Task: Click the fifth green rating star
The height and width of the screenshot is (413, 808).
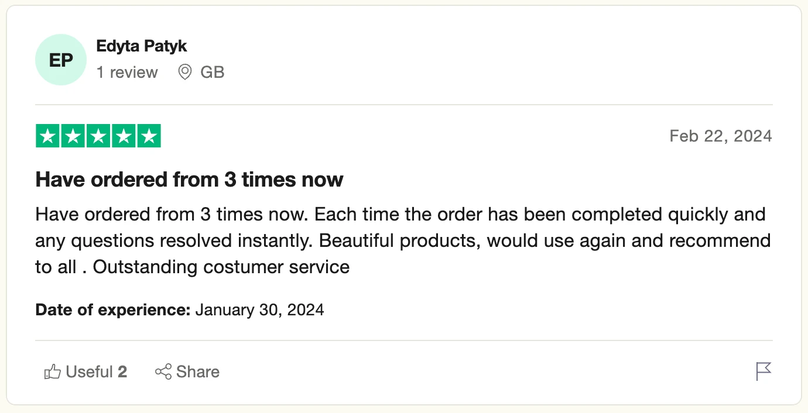Action: 149,136
